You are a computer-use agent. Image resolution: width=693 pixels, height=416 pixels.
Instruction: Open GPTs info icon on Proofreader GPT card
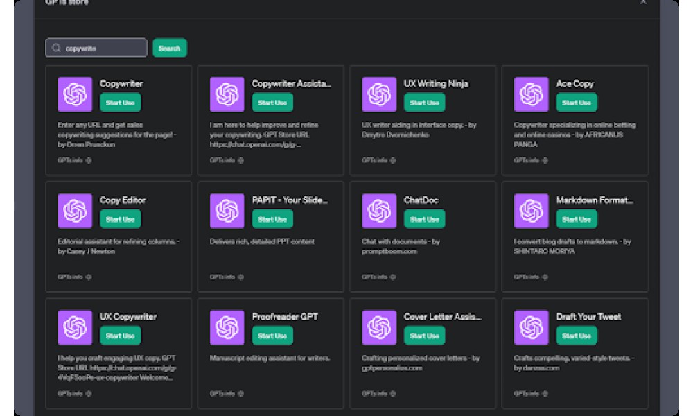click(x=240, y=393)
